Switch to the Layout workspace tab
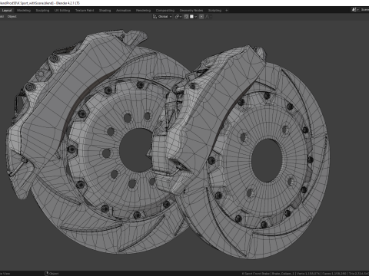The height and width of the screenshot is (276, 369). (7, 11)
